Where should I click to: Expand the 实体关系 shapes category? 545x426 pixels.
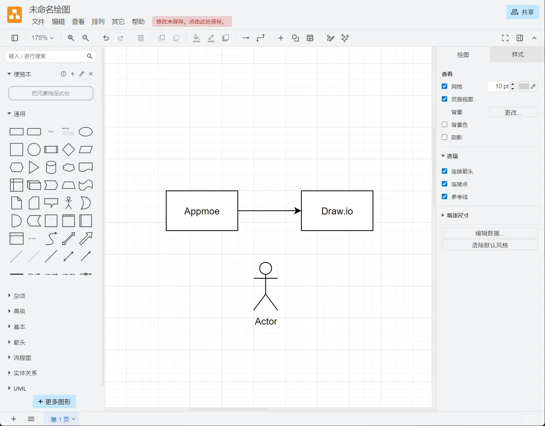23,373
